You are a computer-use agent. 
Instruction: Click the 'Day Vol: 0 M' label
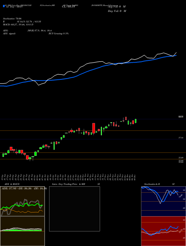point(117,11)
